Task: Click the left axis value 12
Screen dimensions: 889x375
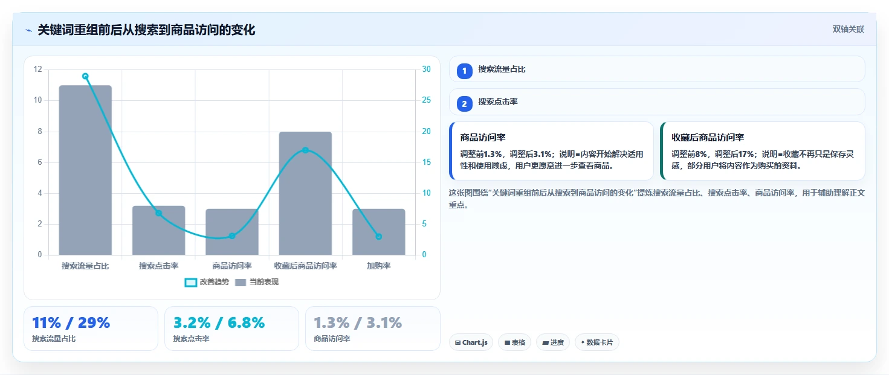Action: tap(38, 69)
